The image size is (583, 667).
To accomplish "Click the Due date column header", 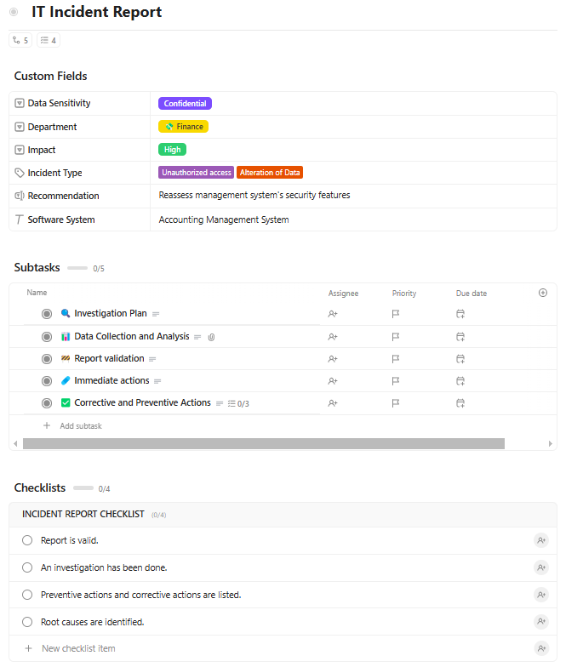I will 472,294.
